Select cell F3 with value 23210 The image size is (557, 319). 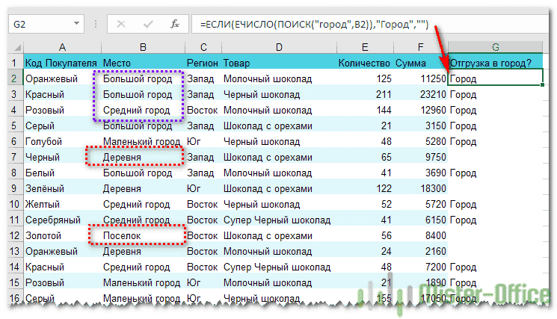point(420,94)
